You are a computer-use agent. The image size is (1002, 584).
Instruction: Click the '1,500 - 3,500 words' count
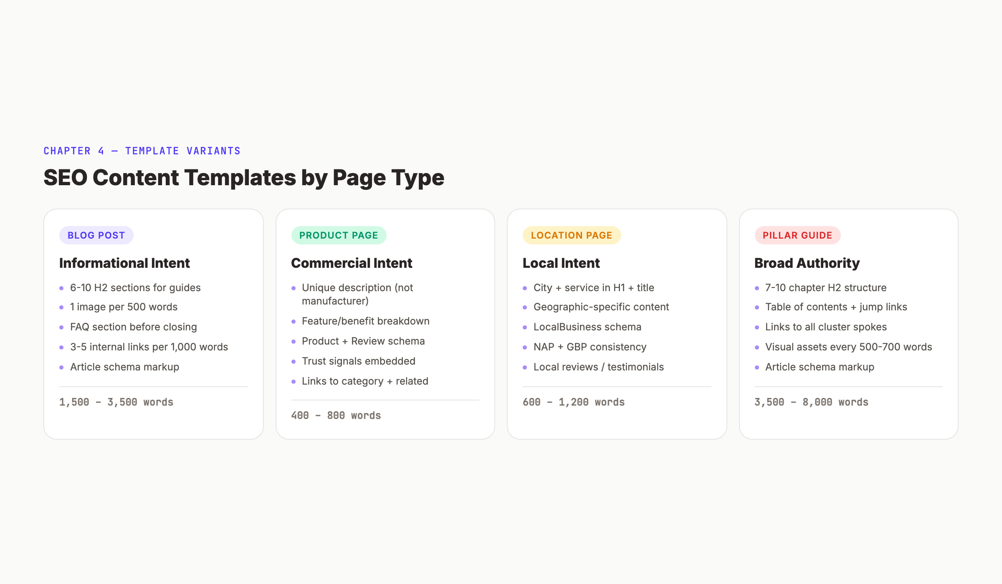[116, 402]
